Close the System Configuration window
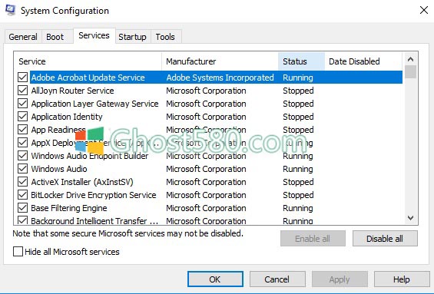The image size is (434, 294). coord(424,10)
